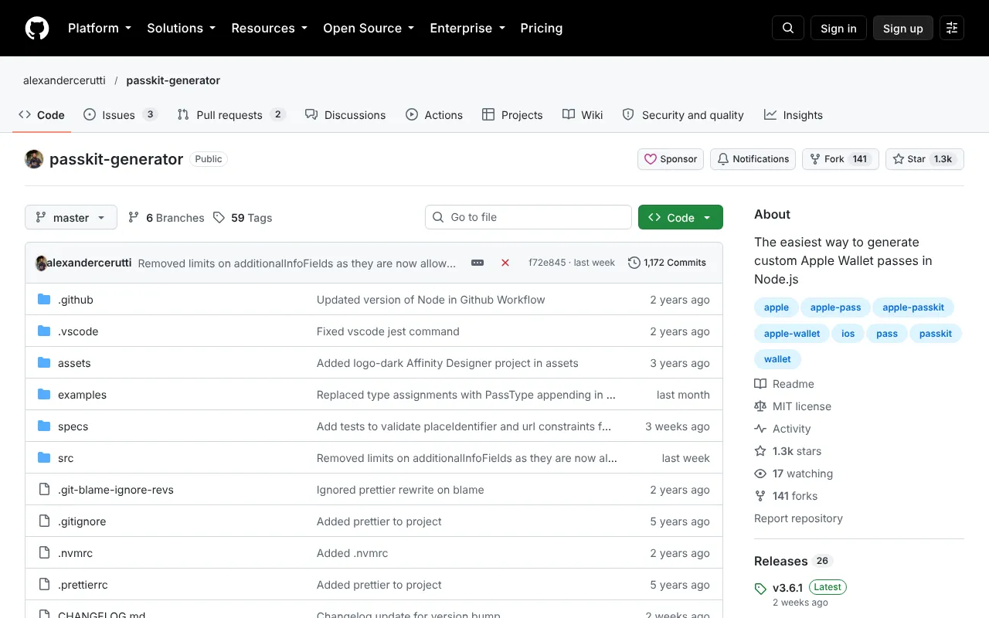Open the Platform dropdown menu

coord(100,28)
